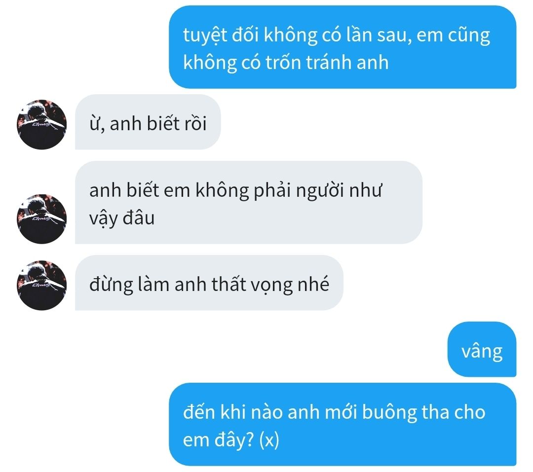Select the "anh biết em không phải người như" bubble
Screen dimensions: 533x472
coord(249,203)
